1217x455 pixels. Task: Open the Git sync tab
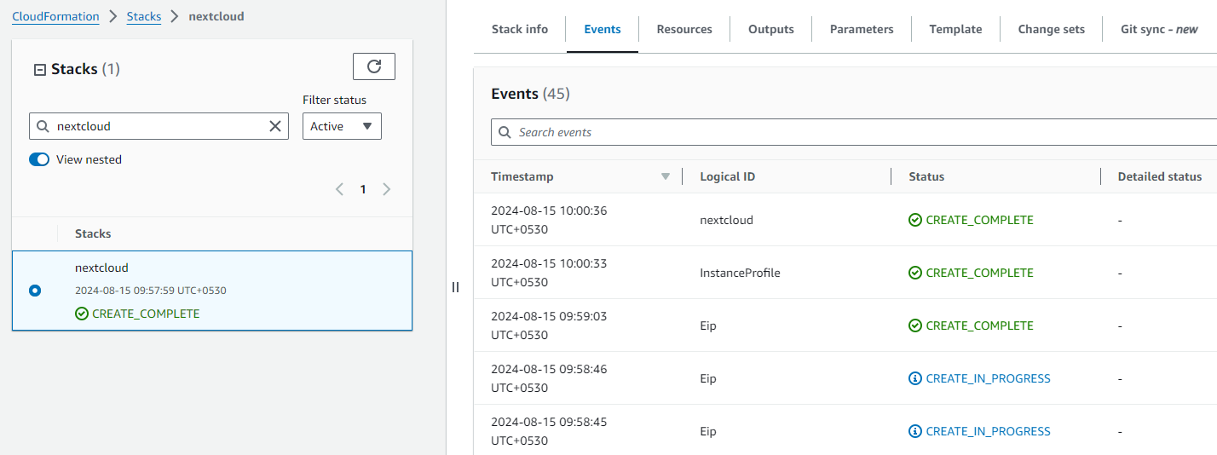pyautogui.click(x=1159, y=29)
